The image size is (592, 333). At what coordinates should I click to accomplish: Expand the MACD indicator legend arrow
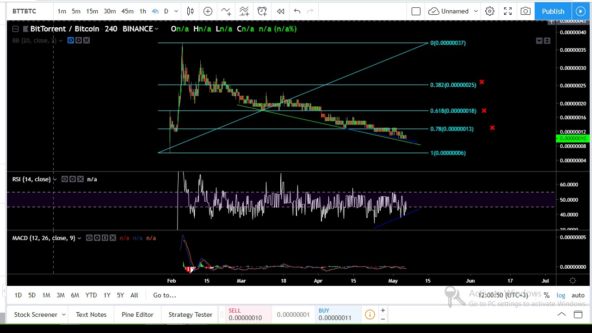coord(79,238)
